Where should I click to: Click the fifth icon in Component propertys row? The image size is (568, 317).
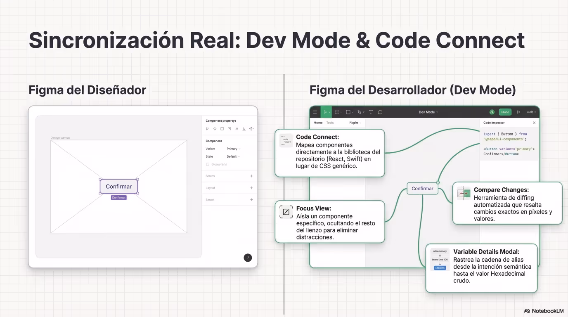(237, 129)
